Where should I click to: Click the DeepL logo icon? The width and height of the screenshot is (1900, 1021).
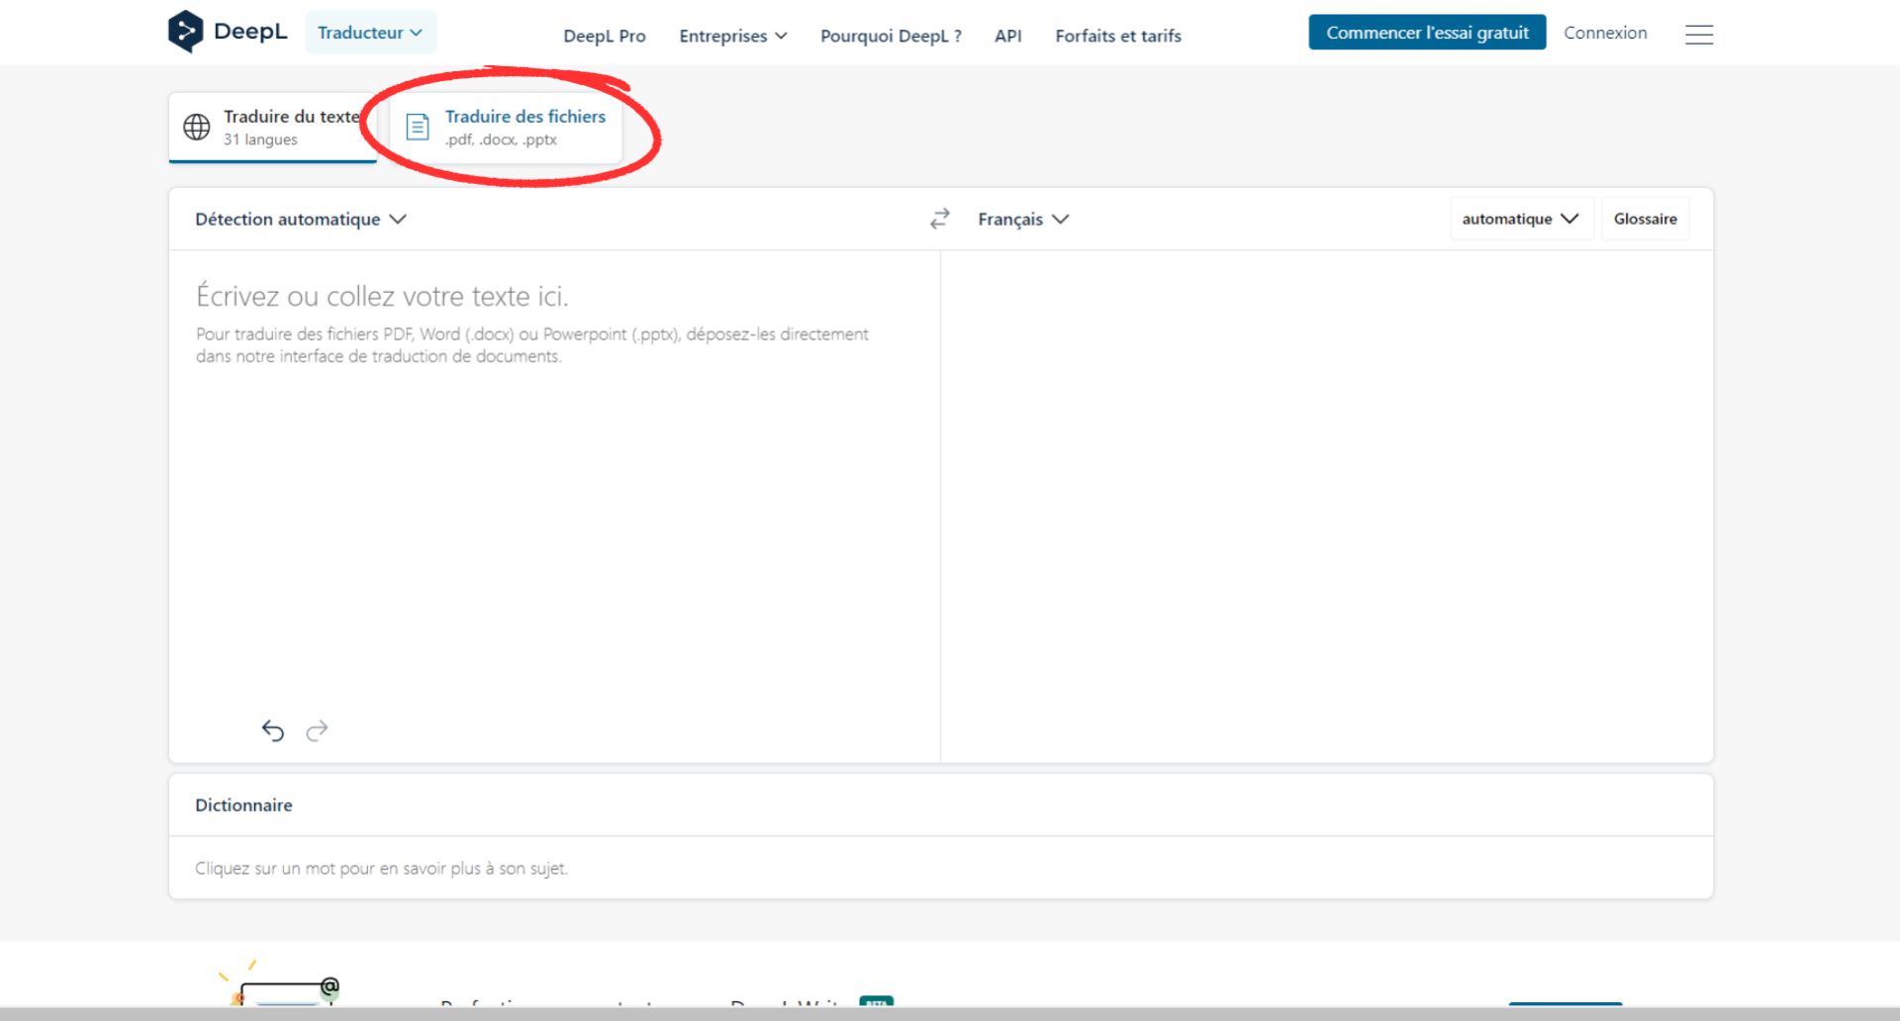pyautogui.click(x=185, y=32)
